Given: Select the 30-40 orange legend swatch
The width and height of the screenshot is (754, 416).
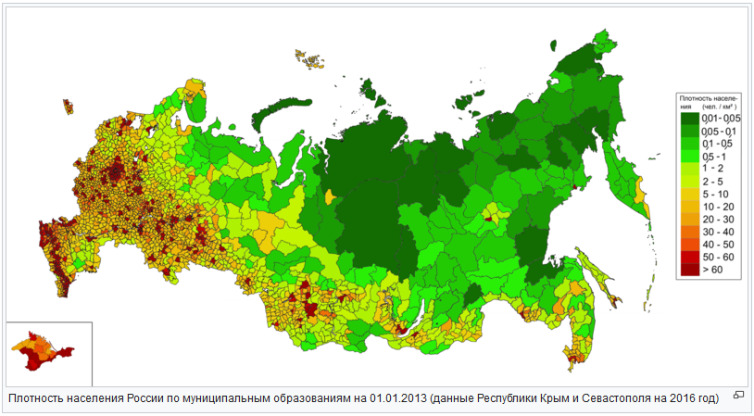Looking at the screenshot, I should point(689,232).
